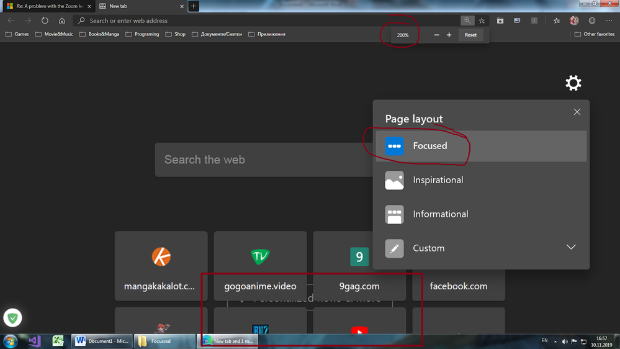Click the EN language indicator in the tray
The width and height of the screenshot is (620, 349).
[544, 341]
